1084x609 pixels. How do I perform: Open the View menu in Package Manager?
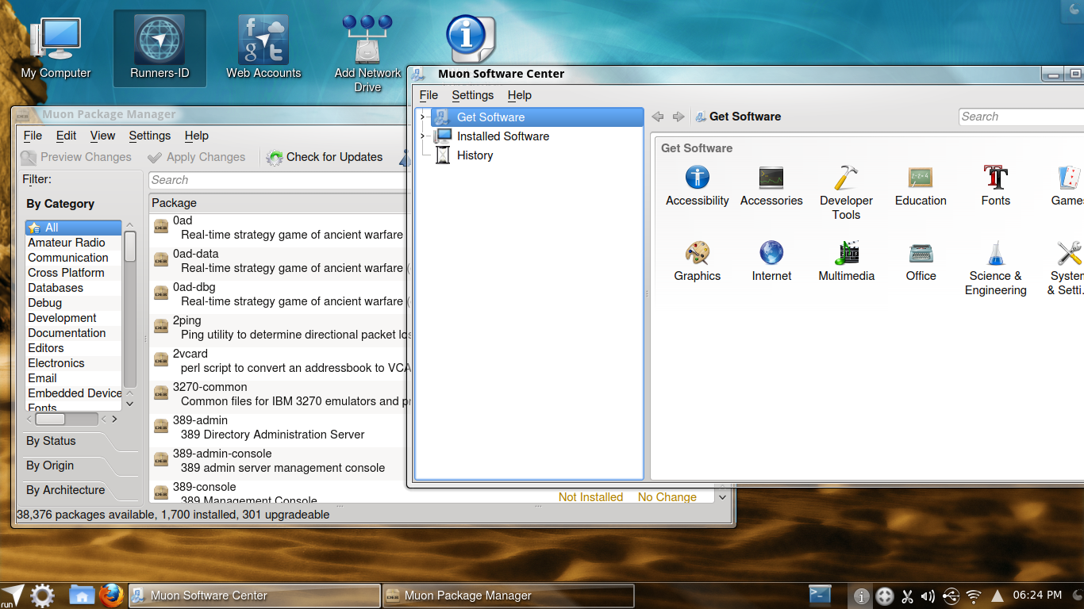click(x=102, y=136)
